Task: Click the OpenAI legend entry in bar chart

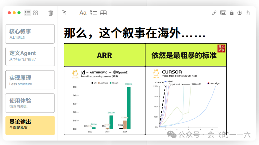Action: tap(114, 83)
